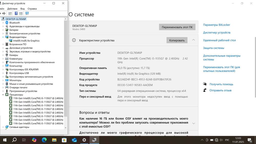This screenshot has height=144, width=256.
Task: Select the Контроллеры IDE ATA/ATAPI row
Action: [24, 69]
